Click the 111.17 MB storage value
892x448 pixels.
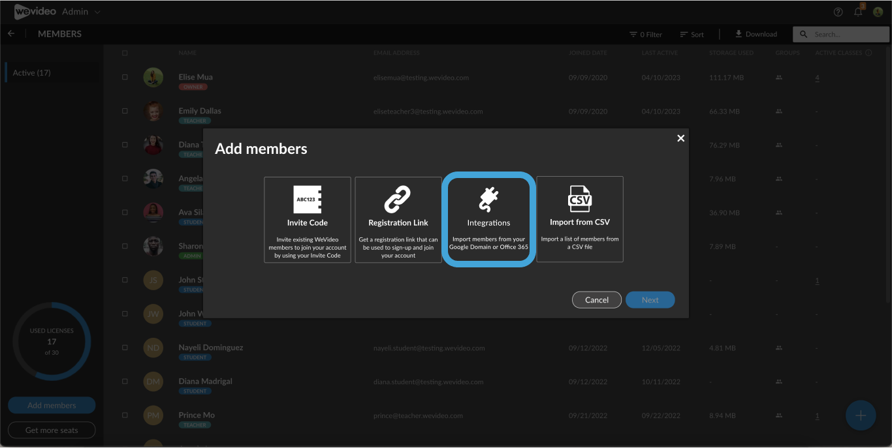point(726,78)
